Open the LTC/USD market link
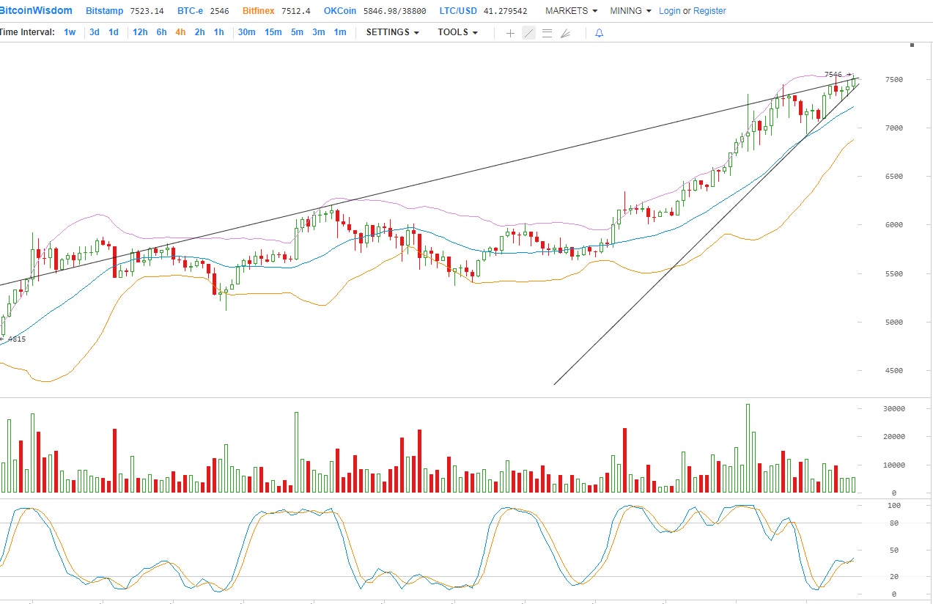The width and height of the screenshot is (933, 604). (x=458, y=11)
